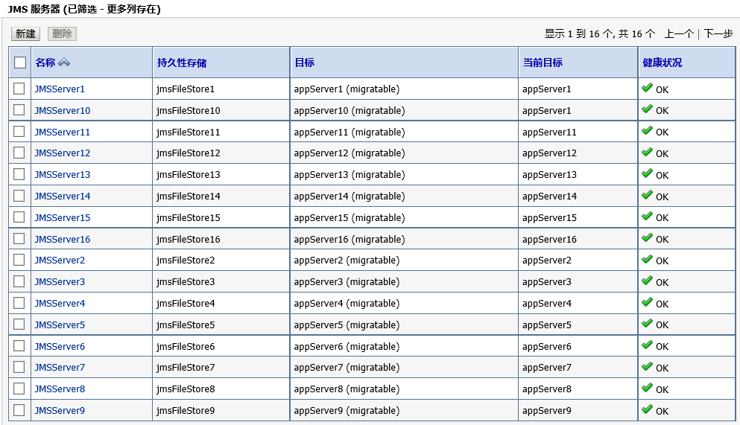Image resolution: width=740 pixels, height=425 pixels.
Task: Select the JMSServer2 row checkbox
Action: [x=19, y=260]
